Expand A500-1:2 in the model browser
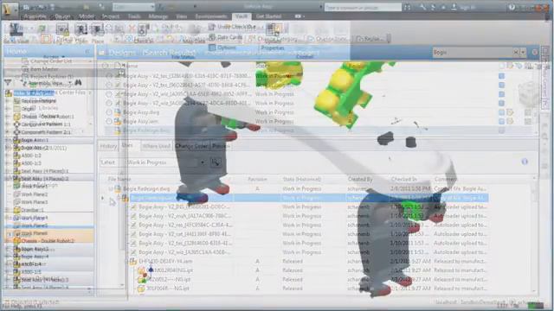Viewport: 554px width, 311px height. point(8,155)
